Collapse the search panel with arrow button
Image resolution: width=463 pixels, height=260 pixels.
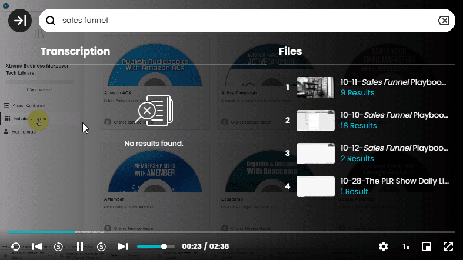pyautogui.click(x=20, y=21)
